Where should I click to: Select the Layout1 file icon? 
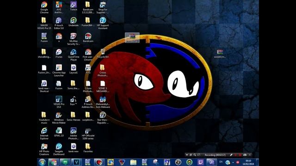(74, 69)
